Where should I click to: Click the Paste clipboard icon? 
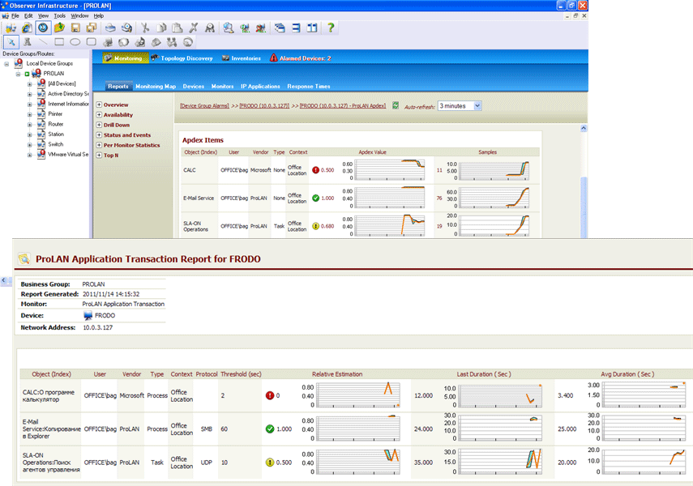[178, 28]
